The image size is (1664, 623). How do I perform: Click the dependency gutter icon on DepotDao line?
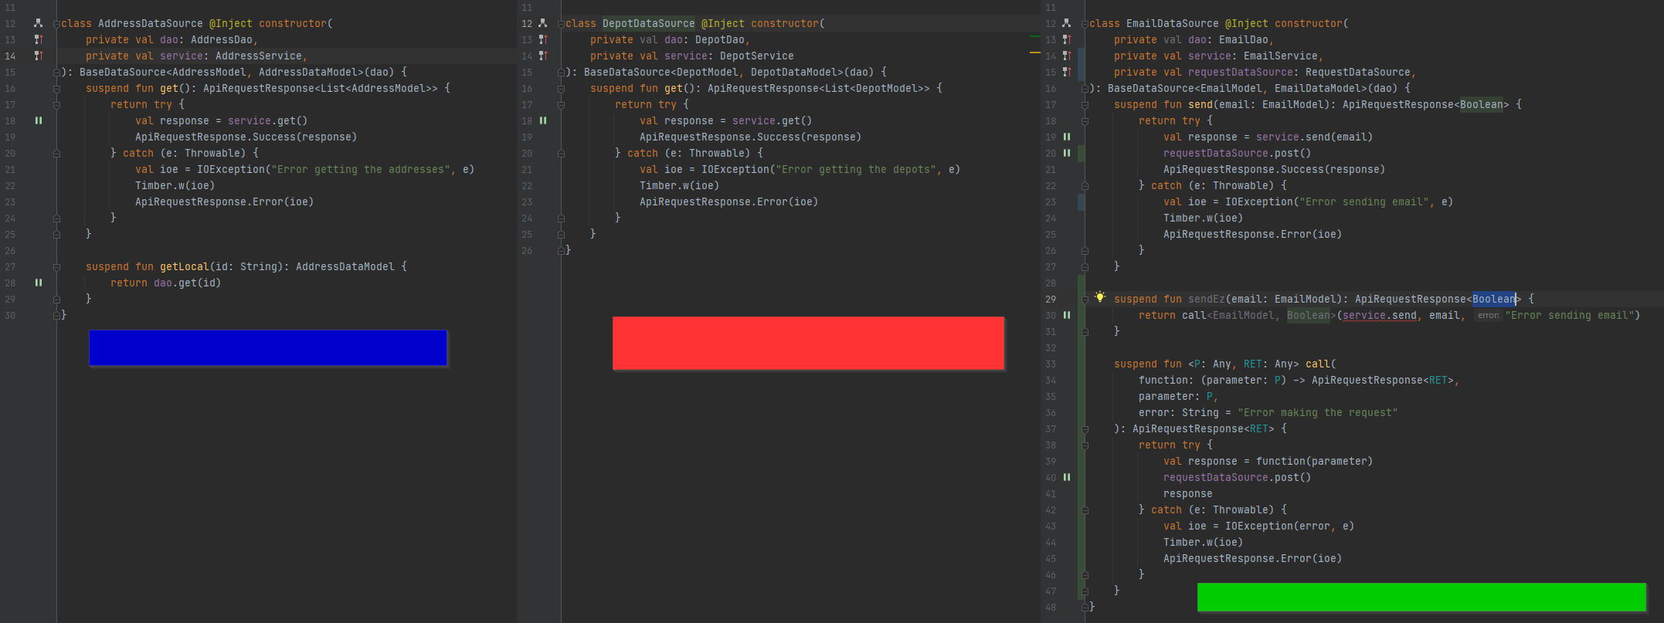542,39
